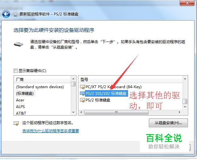Image resolution: width=197 pixels, height=160 pixels.
Task: Choose the PS/2 标准键盘 model
Action: (98, 100)
